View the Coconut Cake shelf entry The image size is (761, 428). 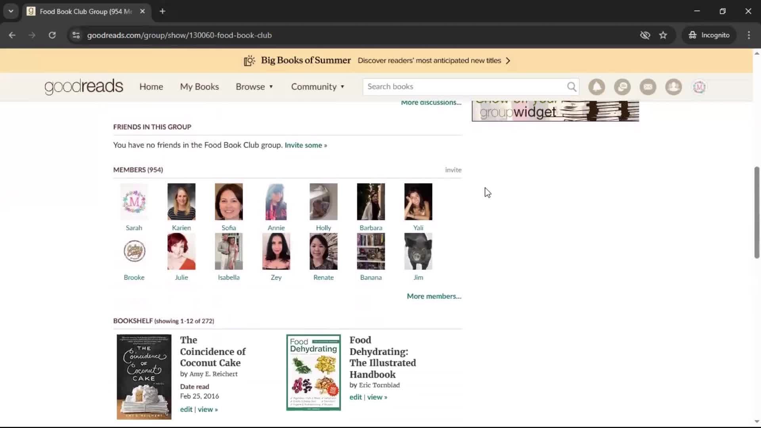(x=208, y=409)
